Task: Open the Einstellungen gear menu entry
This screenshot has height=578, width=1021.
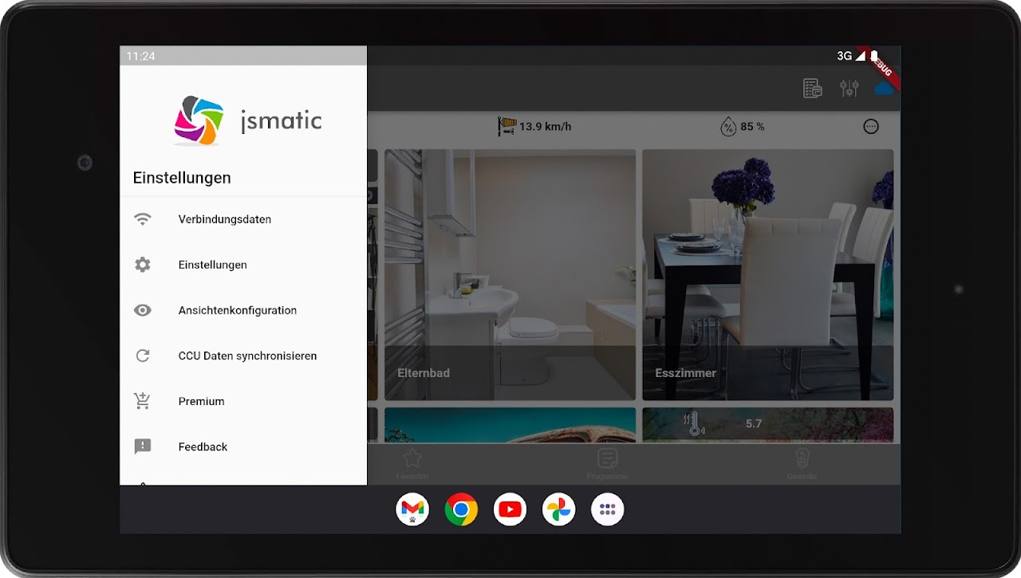Action: coord(243,265)
